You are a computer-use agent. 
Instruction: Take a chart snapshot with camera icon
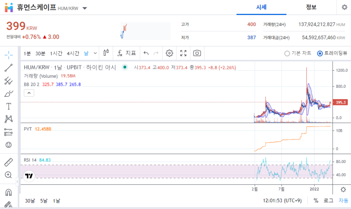coord(197,53)
